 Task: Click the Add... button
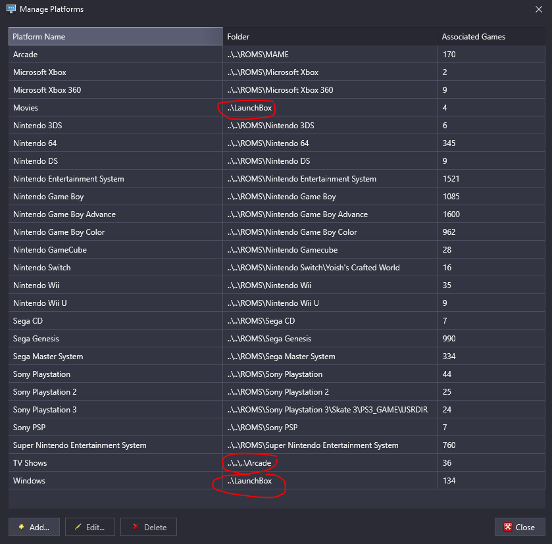[x=34, y=527]
